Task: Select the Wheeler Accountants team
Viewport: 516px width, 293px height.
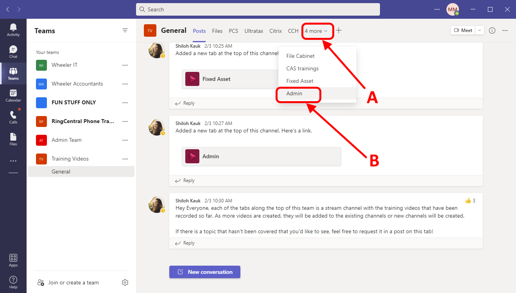Action: [81, 84]
